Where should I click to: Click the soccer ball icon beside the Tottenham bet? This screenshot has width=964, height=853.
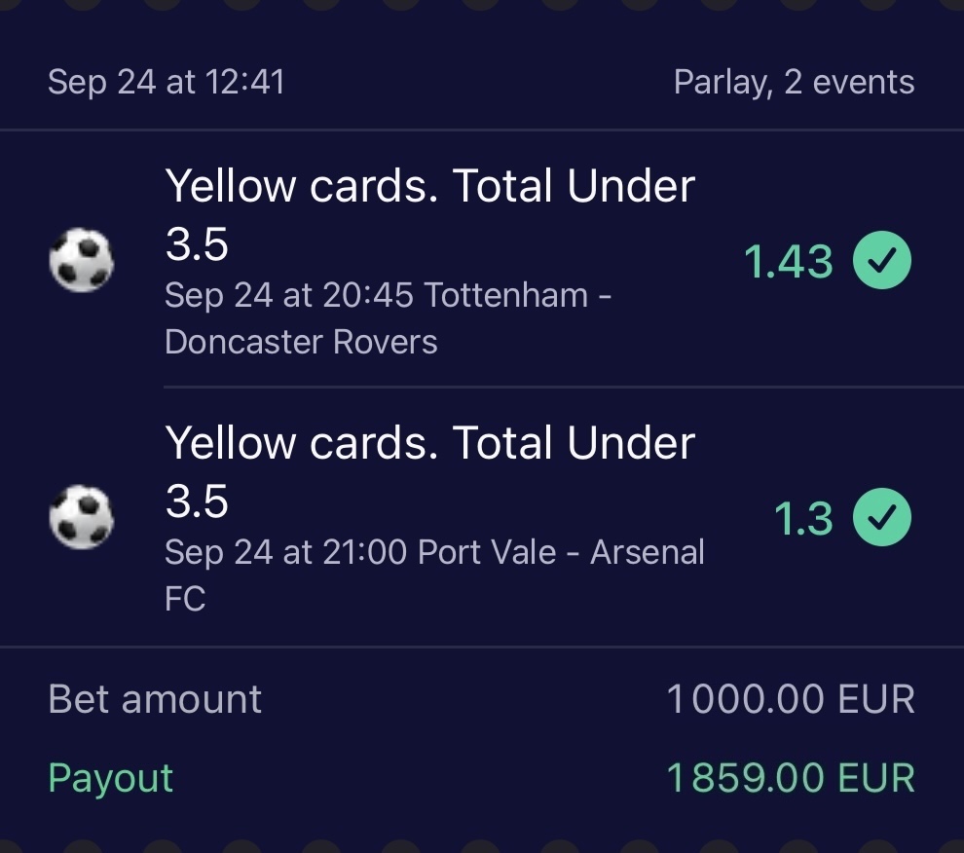[81, 261]
